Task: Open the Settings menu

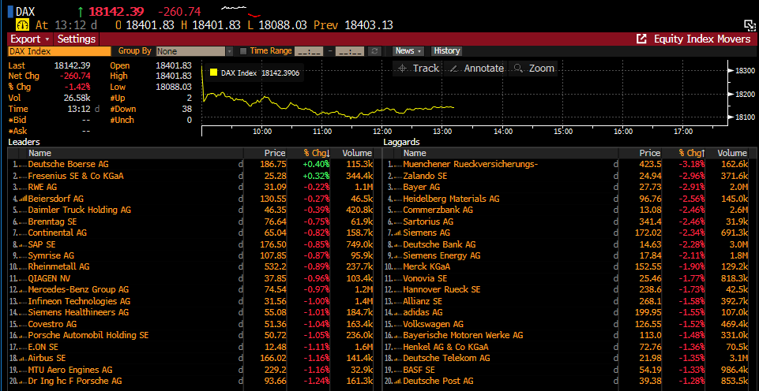Action: pyautogui.click(x=77, y=39)
